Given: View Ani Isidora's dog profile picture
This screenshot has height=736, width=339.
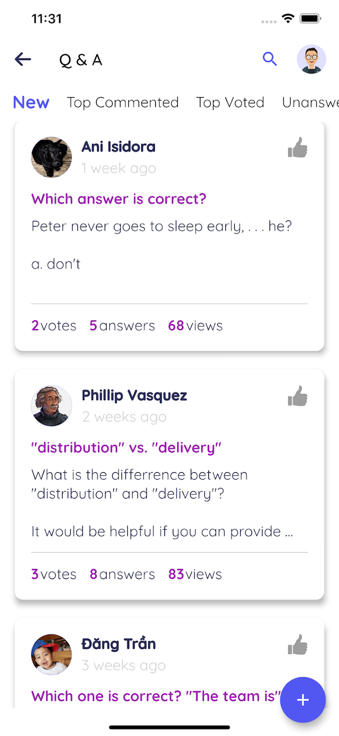Looking at the screenshot, I should (x=51, y=157).
